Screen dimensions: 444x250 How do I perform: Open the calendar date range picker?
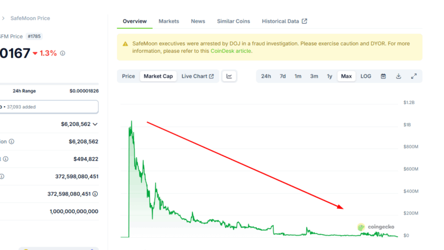pos(383,76)
